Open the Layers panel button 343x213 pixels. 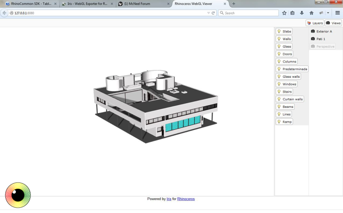click(315, 23)
